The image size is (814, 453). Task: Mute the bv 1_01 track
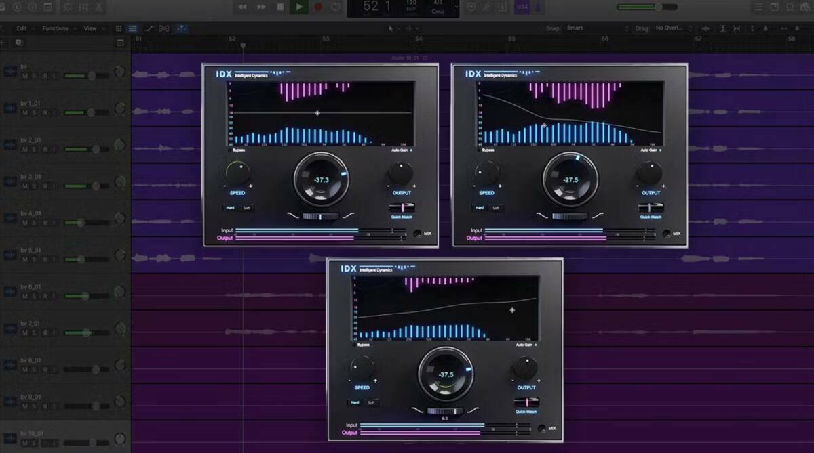(25, 112)
